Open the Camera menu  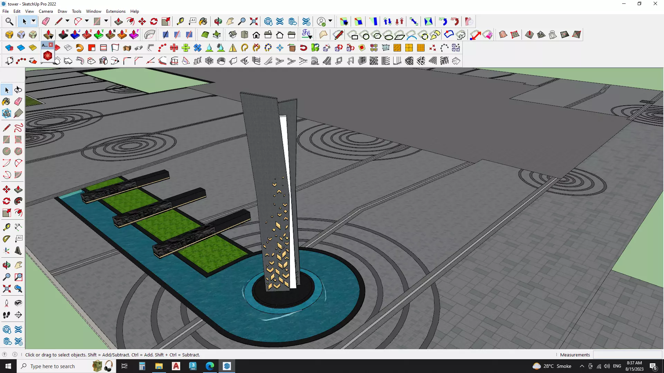pyautogui.click(x=46, y=11)
